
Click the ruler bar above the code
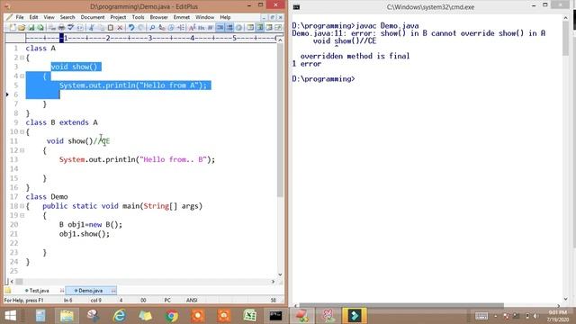(150, 38)
